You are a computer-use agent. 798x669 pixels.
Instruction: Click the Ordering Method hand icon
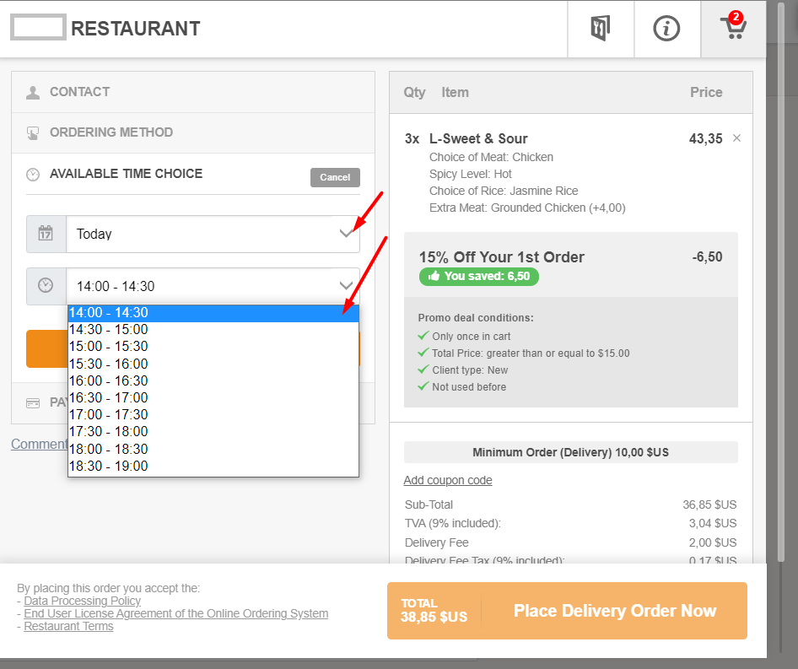tap(33, 133)
